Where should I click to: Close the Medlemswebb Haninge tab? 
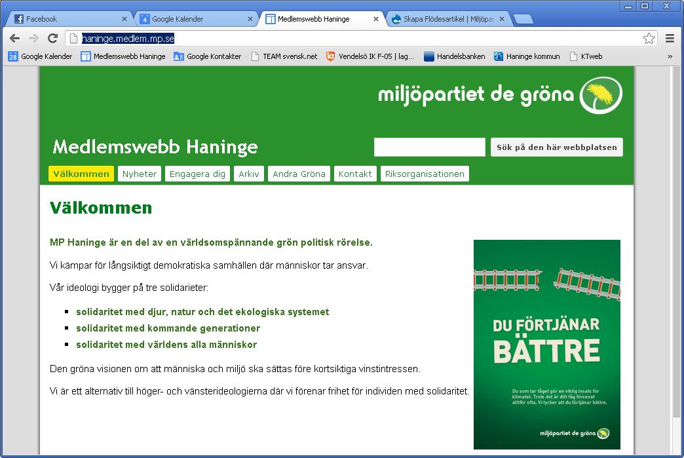(376, 19)
